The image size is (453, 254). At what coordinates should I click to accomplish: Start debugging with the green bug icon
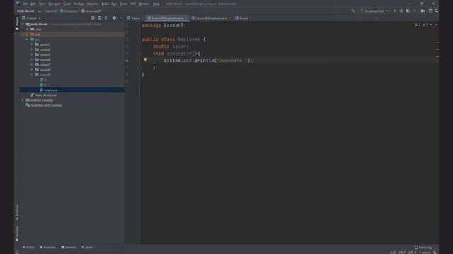[x=401, y=11]
